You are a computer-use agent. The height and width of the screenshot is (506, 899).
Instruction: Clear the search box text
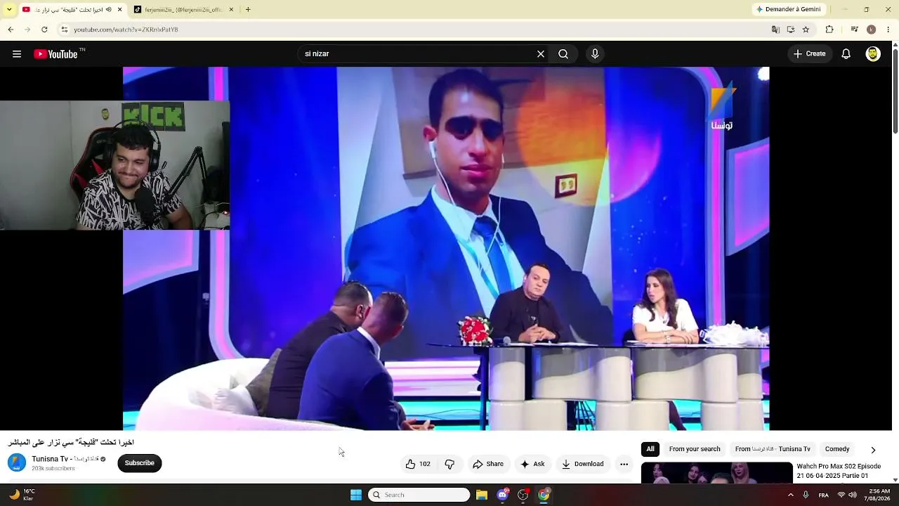click(541, 54)
